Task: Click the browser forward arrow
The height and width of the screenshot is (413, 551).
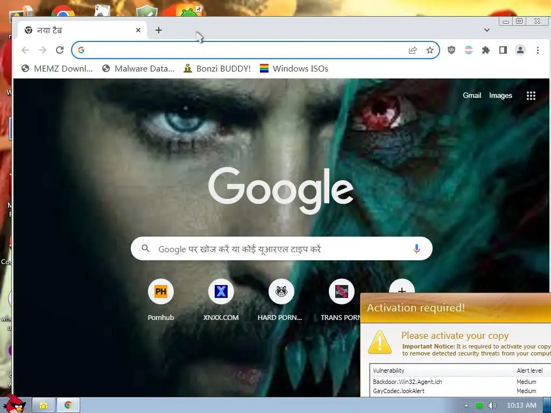Action: click(43, 50)
